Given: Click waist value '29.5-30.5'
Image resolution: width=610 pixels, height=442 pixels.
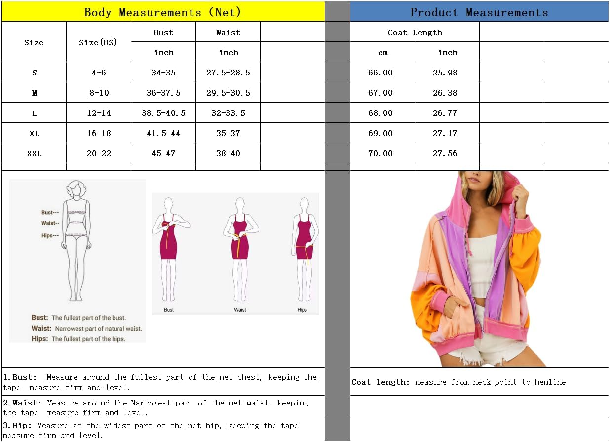Looking at the screenshot, I should pyautogui.click(x=228, y=93).
